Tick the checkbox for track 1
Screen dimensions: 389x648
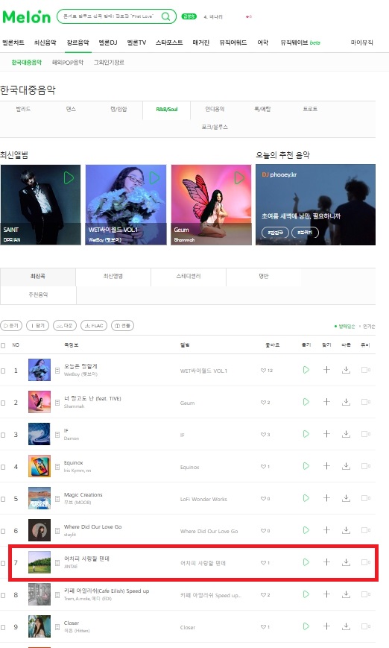pyautogui.click(x=3, y=371)
